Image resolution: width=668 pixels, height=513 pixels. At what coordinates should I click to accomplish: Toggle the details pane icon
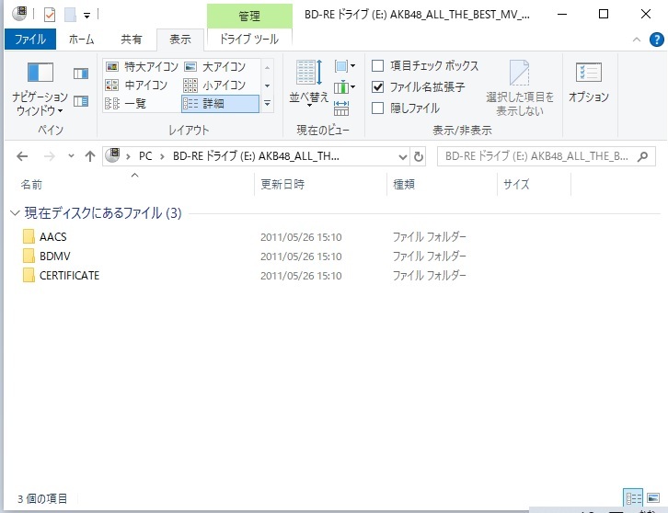[x=81, y=101]
